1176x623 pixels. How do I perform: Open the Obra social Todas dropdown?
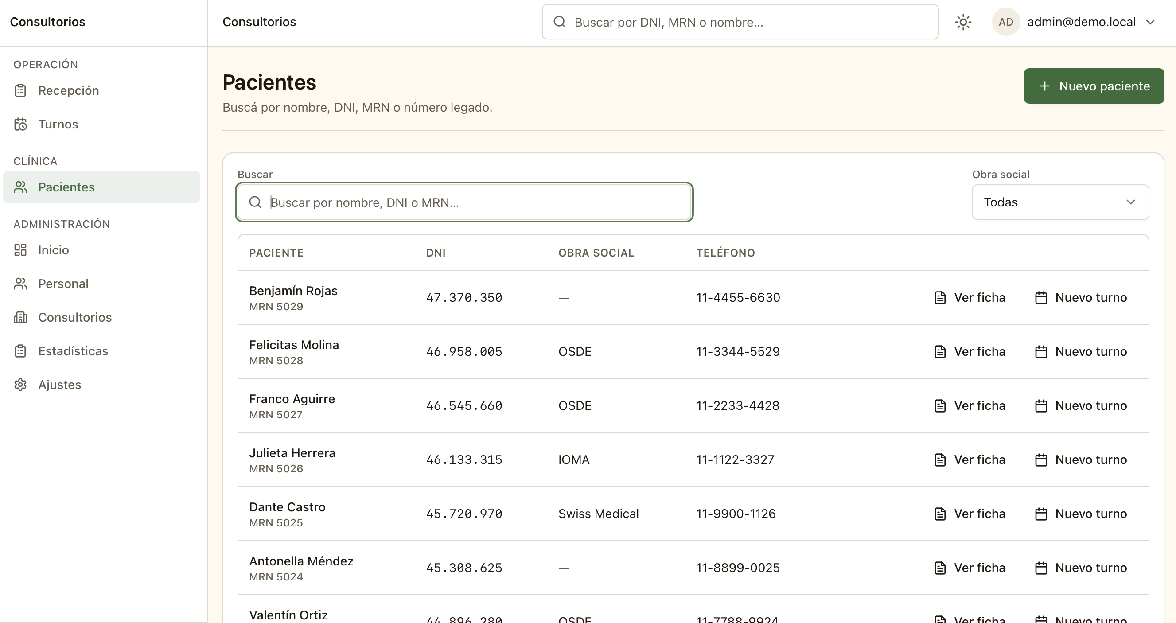coord(1060,202)
